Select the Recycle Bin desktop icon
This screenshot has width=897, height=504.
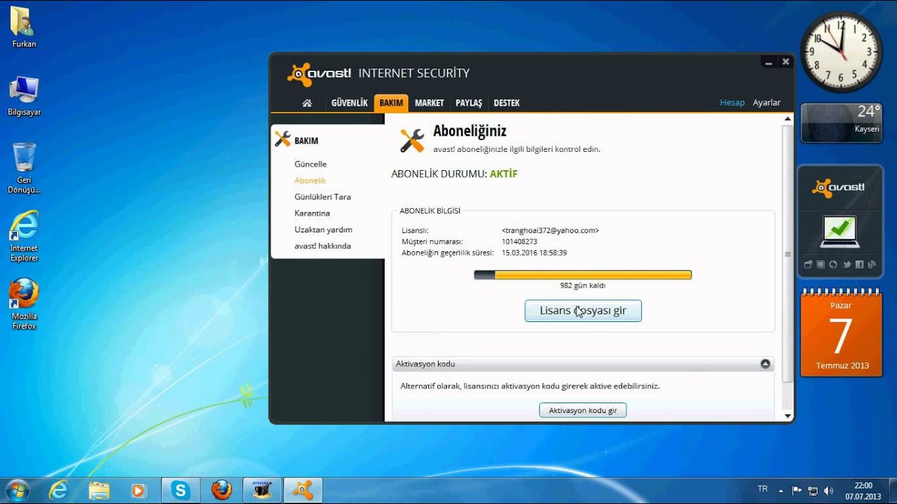coord(24,168)
